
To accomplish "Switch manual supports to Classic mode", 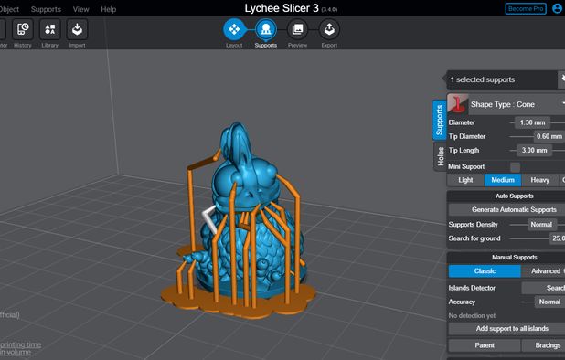I will pyautogui.click(x=485, y=271).
